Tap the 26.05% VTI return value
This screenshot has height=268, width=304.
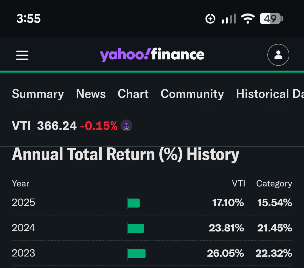[225, 253]
